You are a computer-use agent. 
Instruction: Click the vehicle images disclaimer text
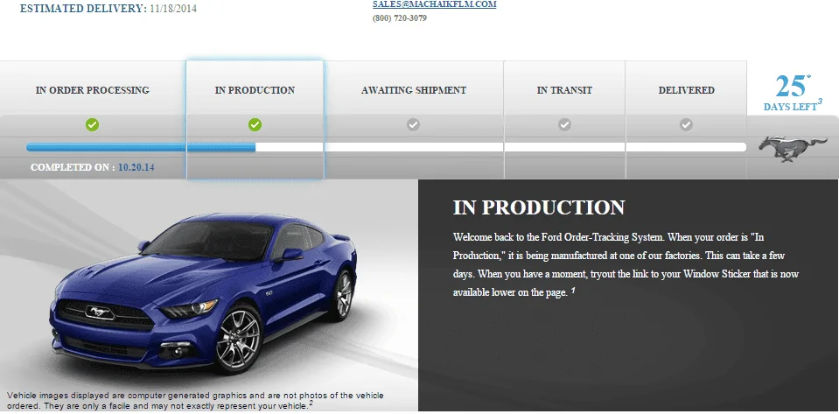pos(195,401)
